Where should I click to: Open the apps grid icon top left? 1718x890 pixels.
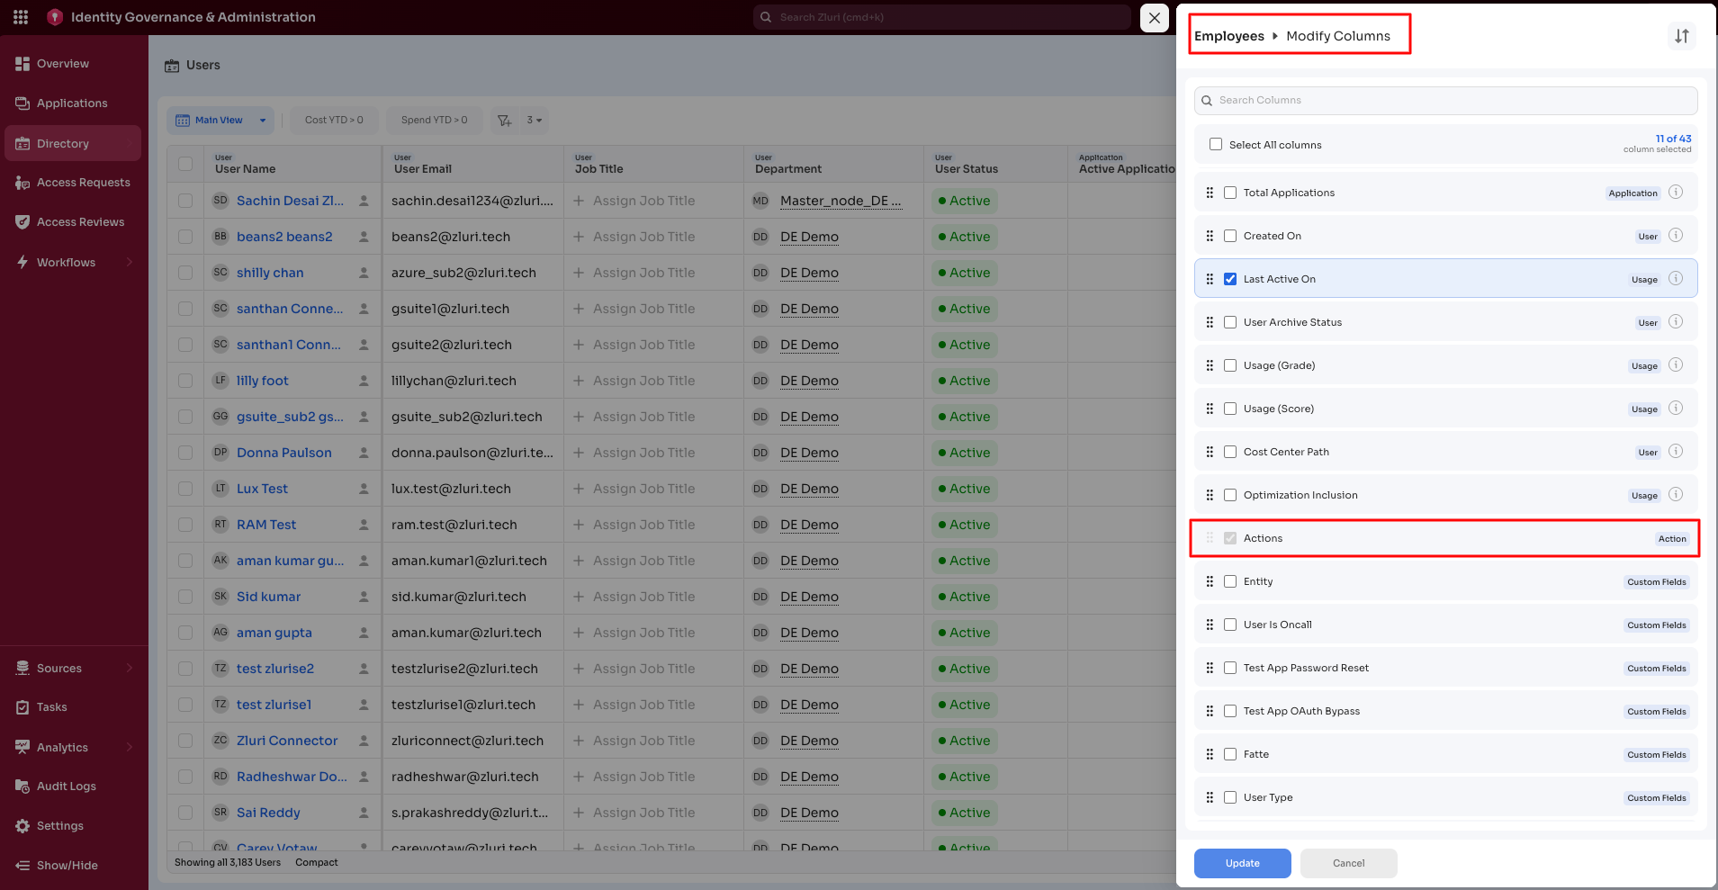coord(20,16)
